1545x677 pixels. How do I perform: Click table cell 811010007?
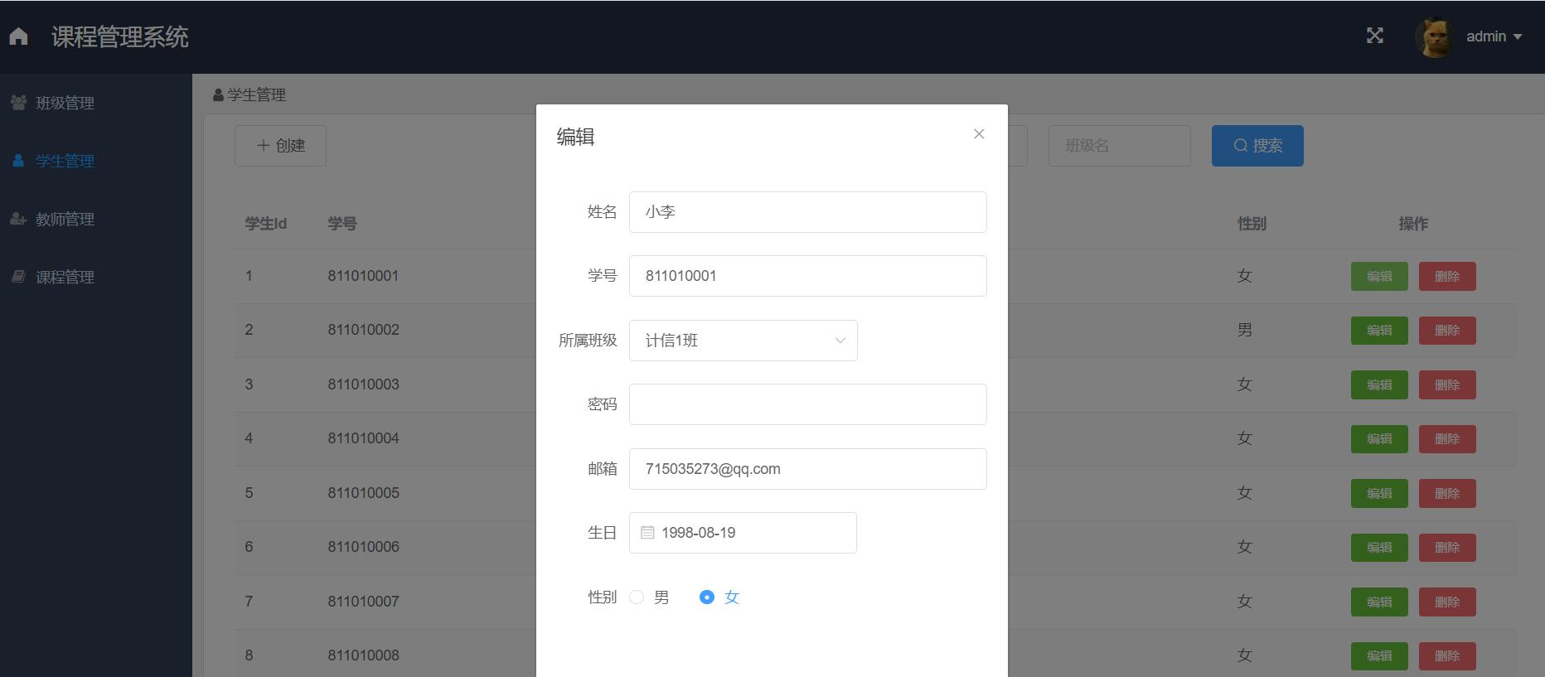click(363, 602)
